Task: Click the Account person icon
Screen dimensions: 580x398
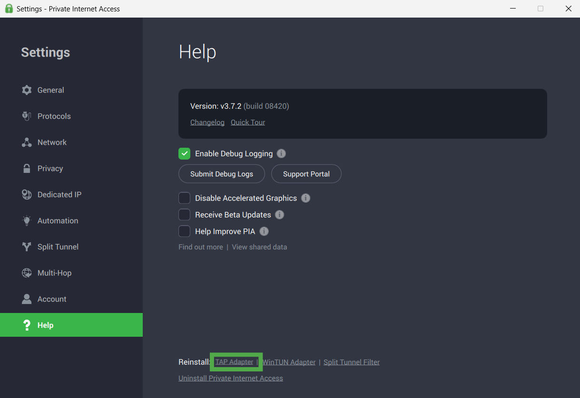Action: click(27, 299)
